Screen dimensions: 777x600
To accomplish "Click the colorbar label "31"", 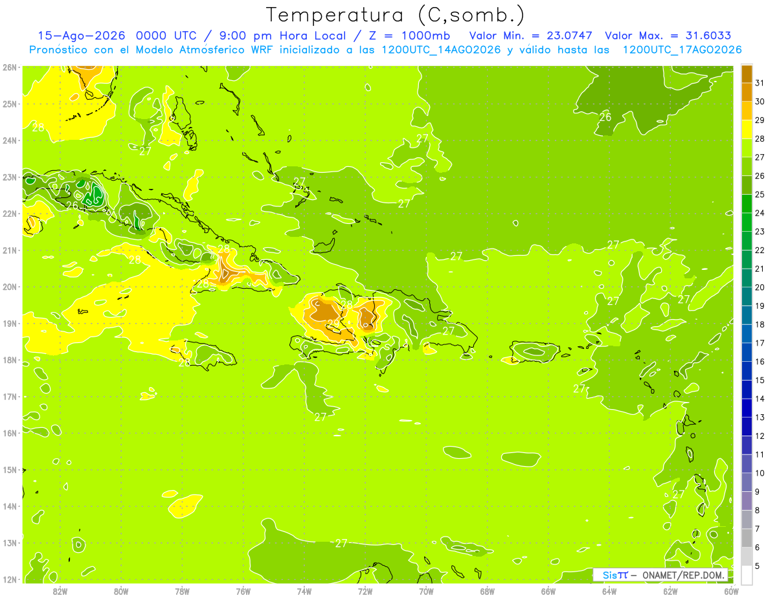I will (x=760, y=83).
